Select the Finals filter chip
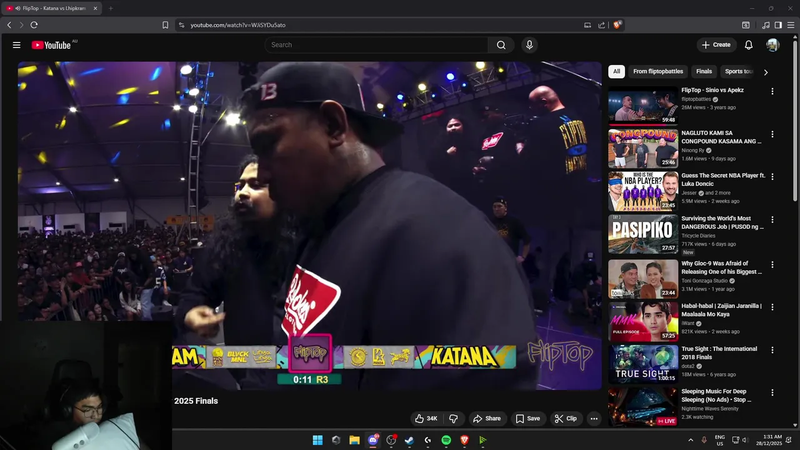This screenshot has height=450, width=800. 704,71
